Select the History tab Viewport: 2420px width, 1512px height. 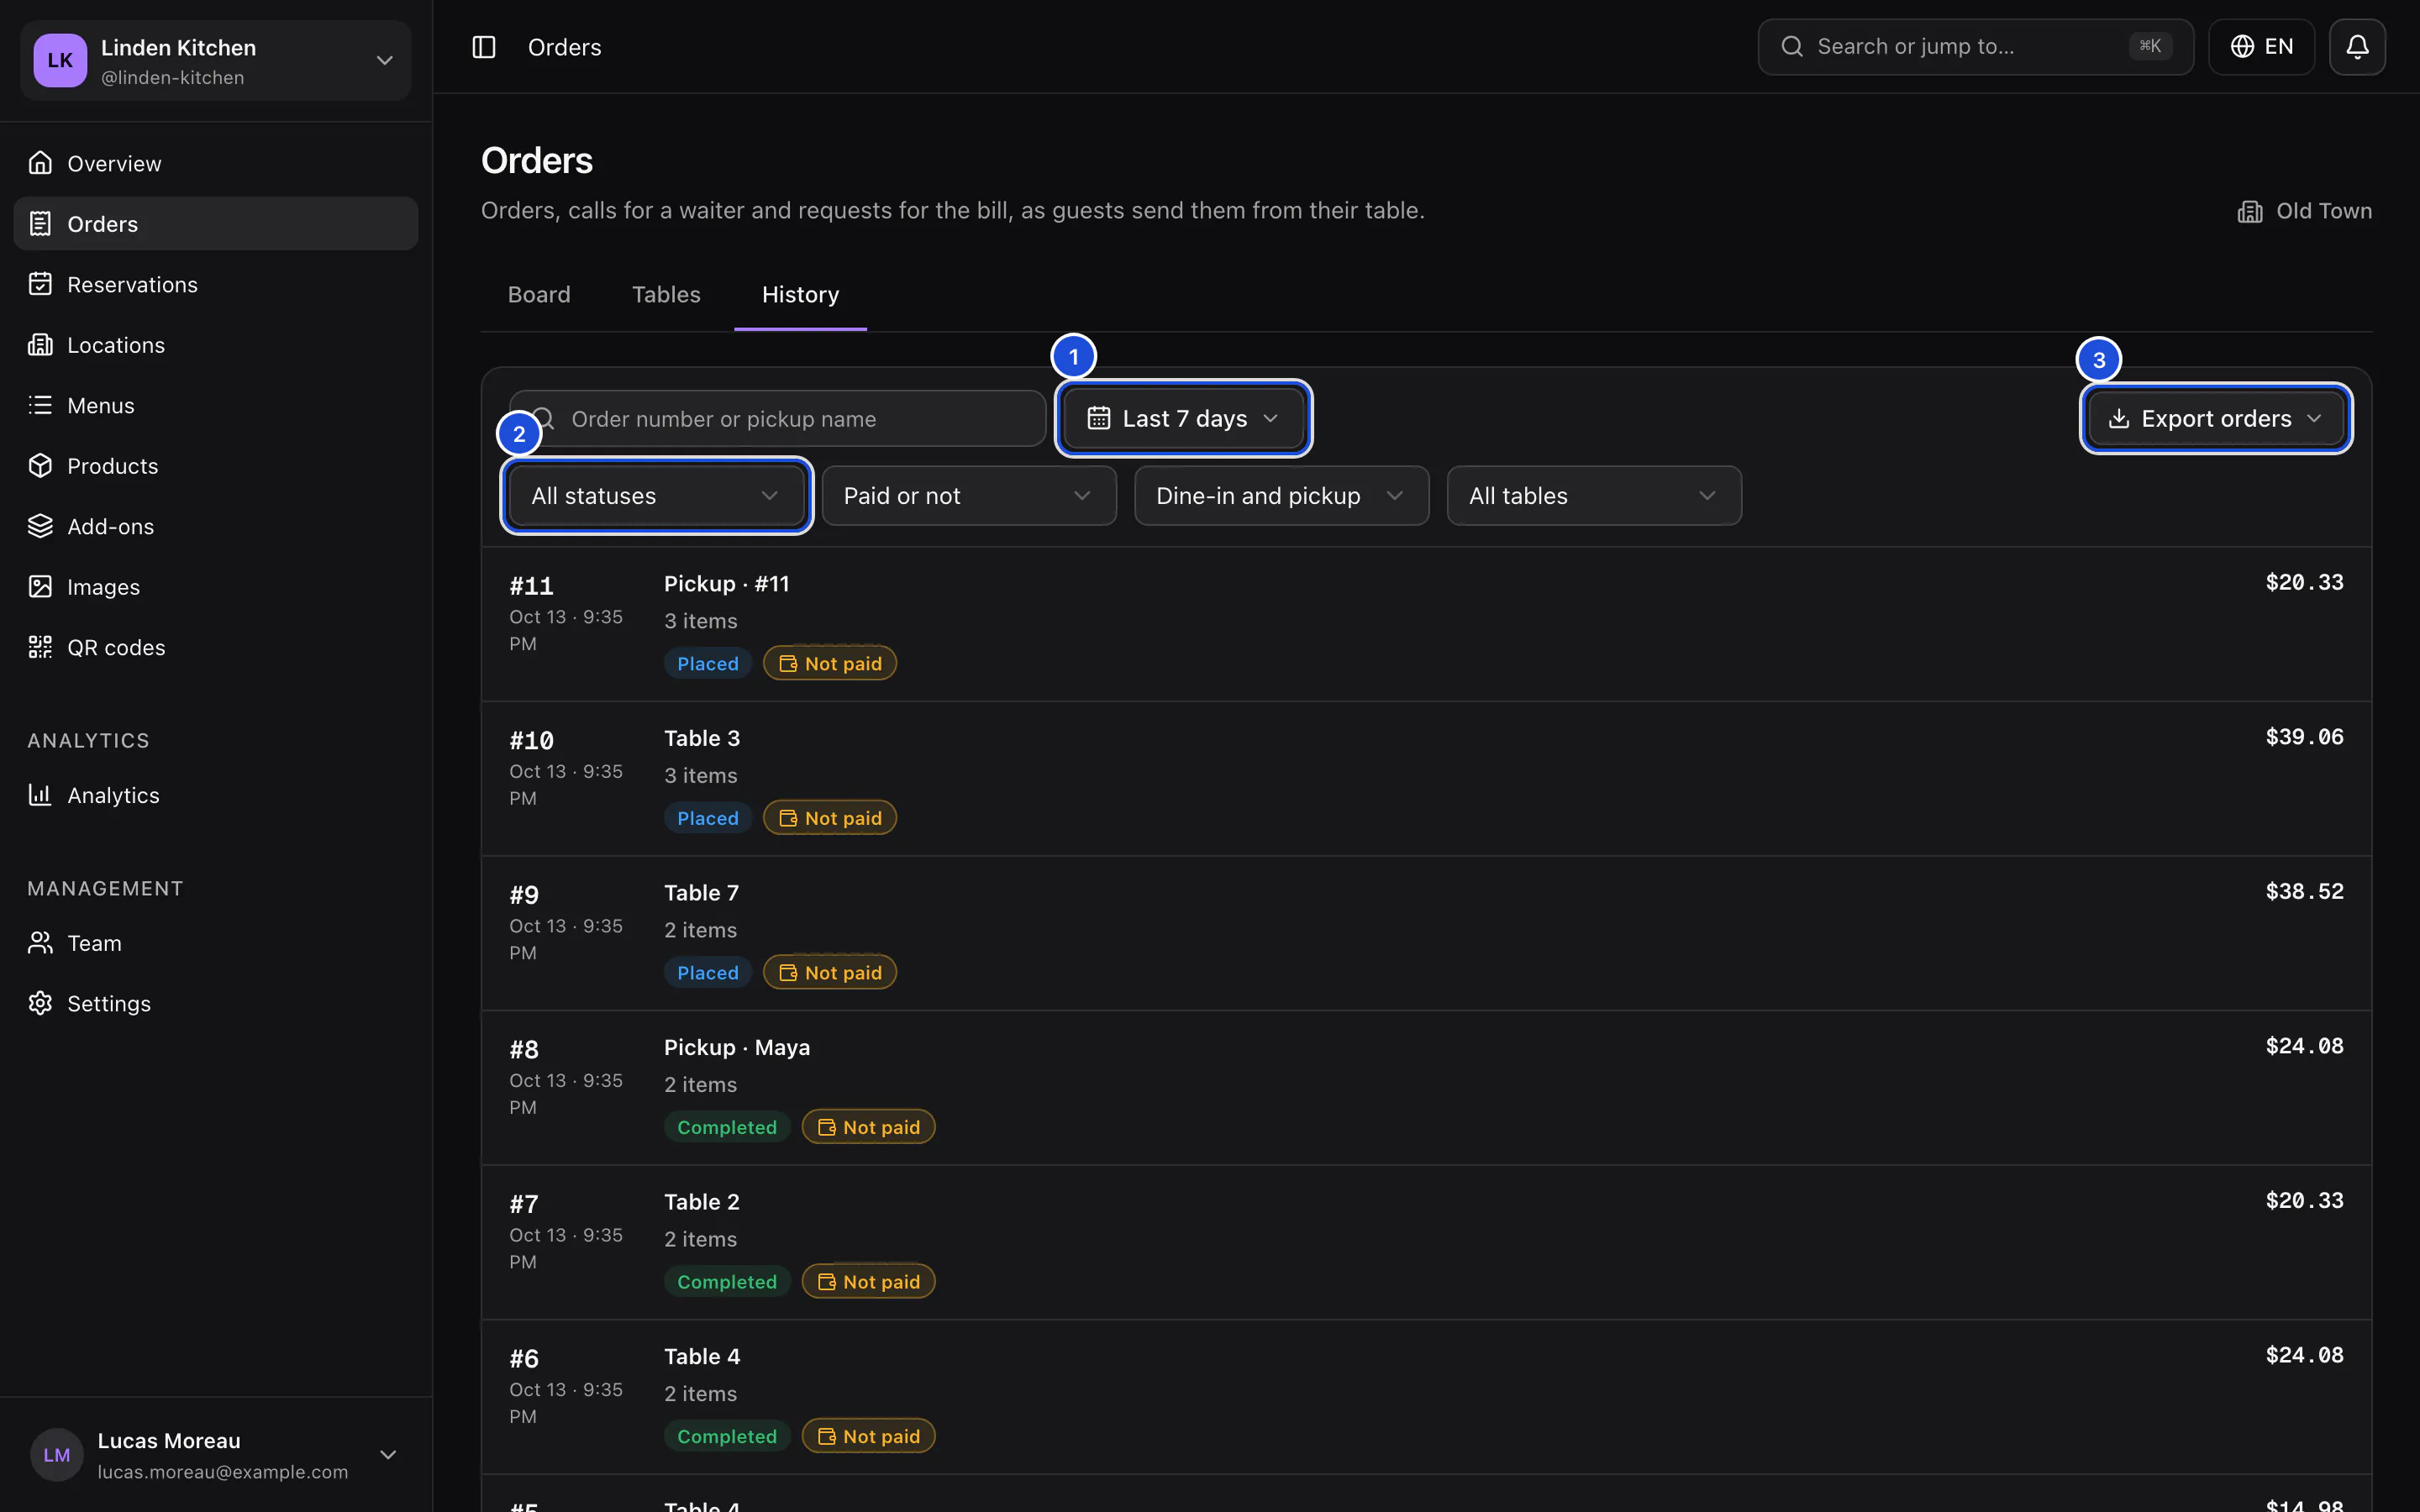(x=800, y=295)
